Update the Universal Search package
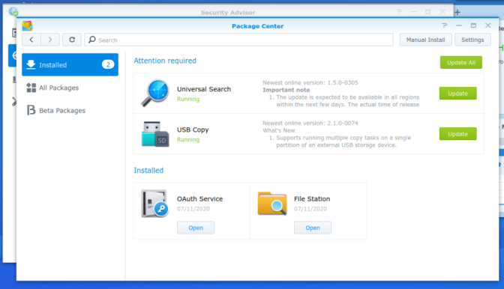This screenshot has width=504, height=289. tap(457, 94)
